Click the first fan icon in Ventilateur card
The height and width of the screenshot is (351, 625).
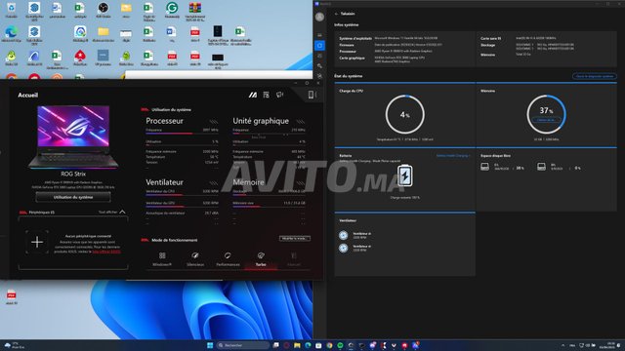point(343,235)
